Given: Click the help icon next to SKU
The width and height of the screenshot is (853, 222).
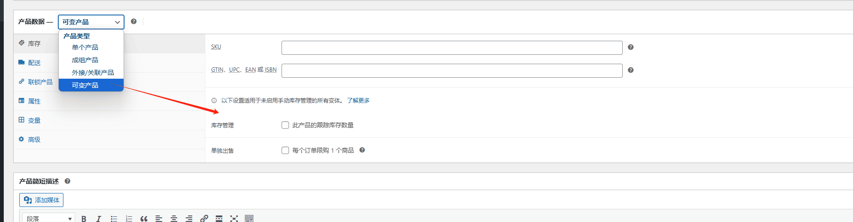Looking at the screenshot, I should point(631,47).
